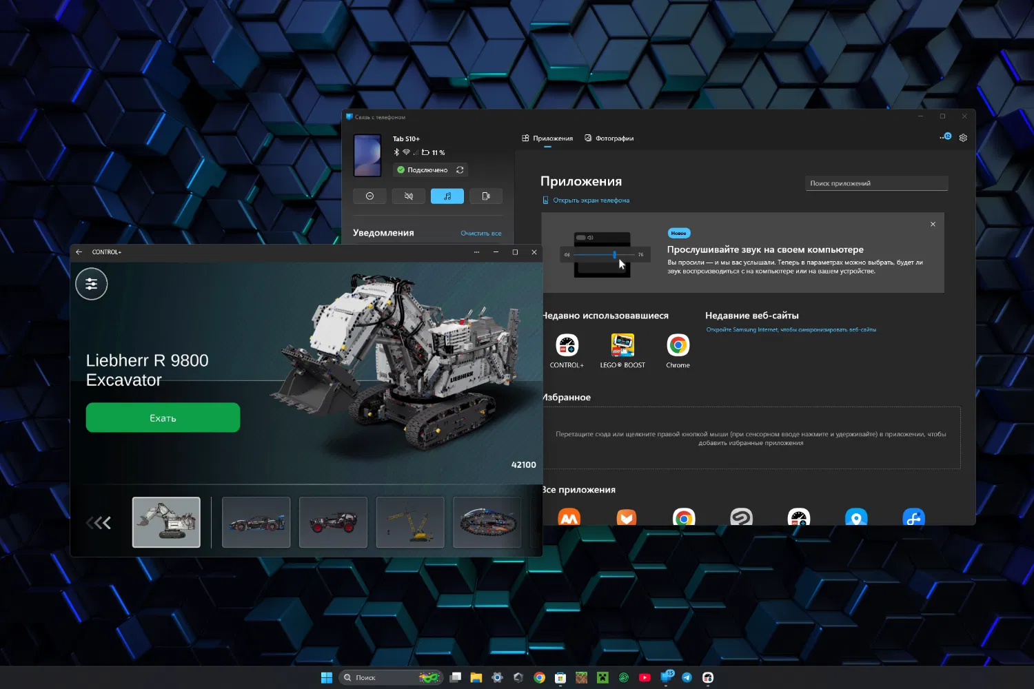Open the blue map pin app
Image resolution: width=1034 pixels, height=689 pixels.
coord(856,518)
